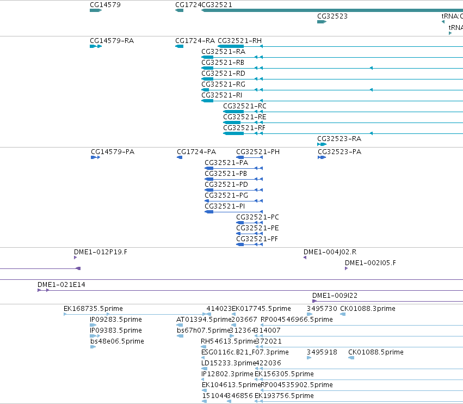Click the IP09283.5prime EST label
This screenshot has width=463, height=404.
(x=116, y=320)
